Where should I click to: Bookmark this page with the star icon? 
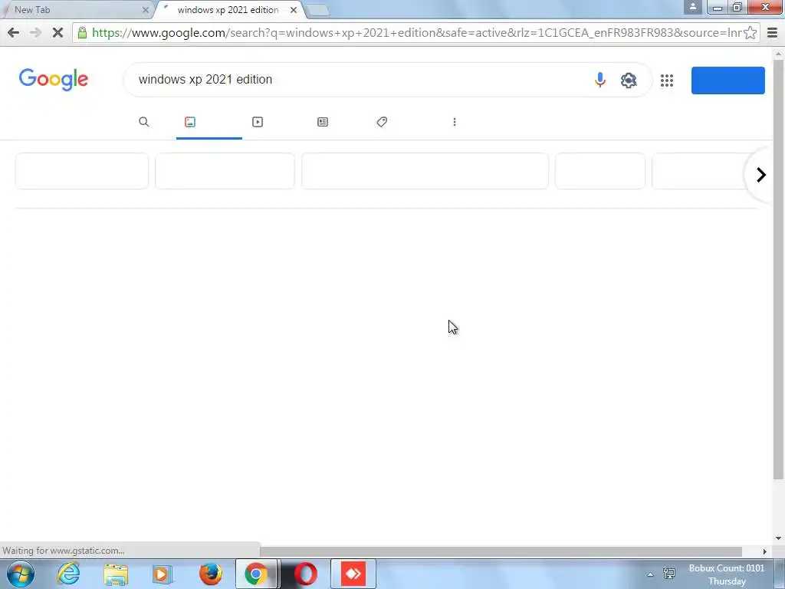[x=750, y=33]
